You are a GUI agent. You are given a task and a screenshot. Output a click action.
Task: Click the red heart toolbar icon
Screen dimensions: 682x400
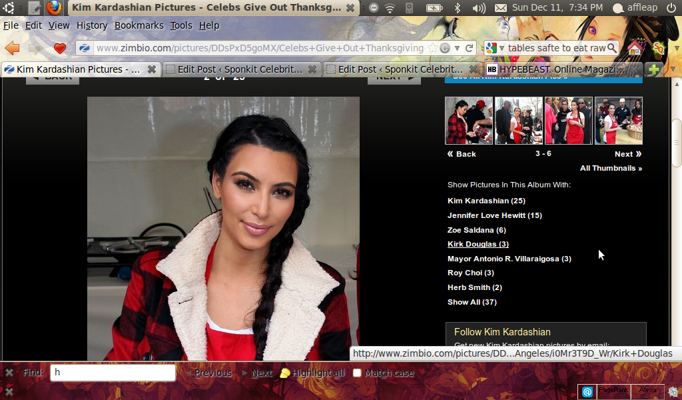[x=59, y=48]
